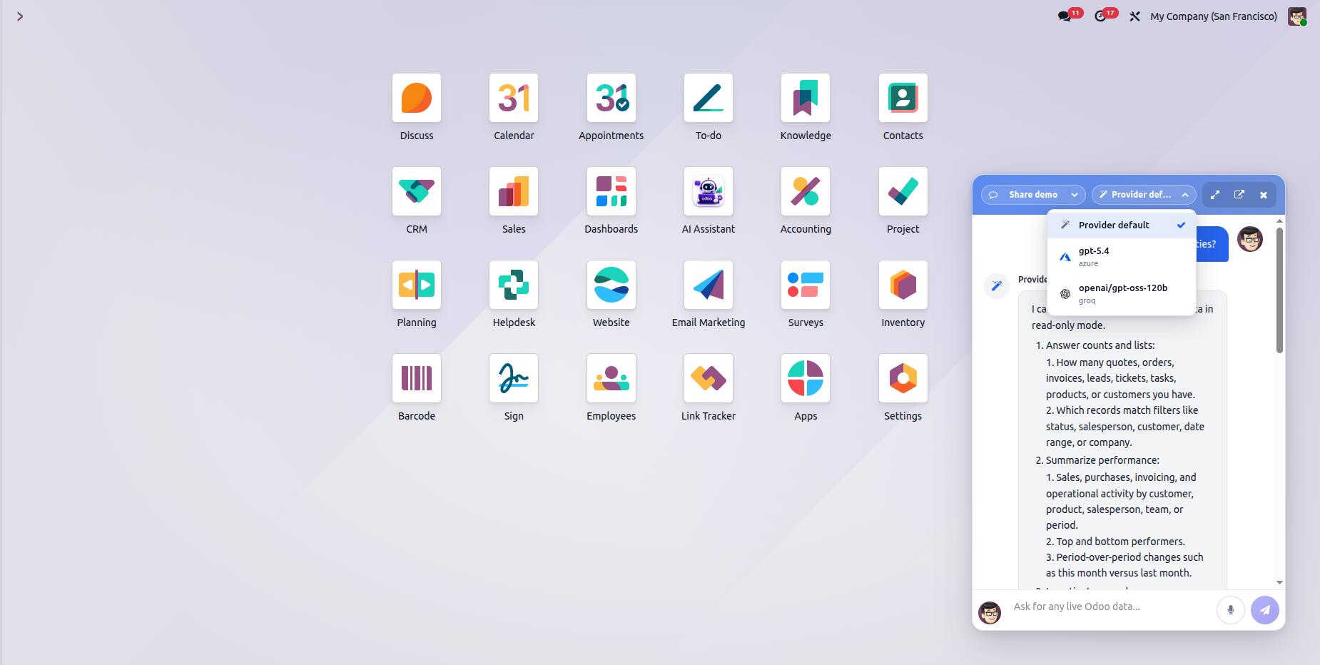Screen dimensions: 1320x665
Task: Open the user avatar menu in top bar
Action: point(1297,16)
